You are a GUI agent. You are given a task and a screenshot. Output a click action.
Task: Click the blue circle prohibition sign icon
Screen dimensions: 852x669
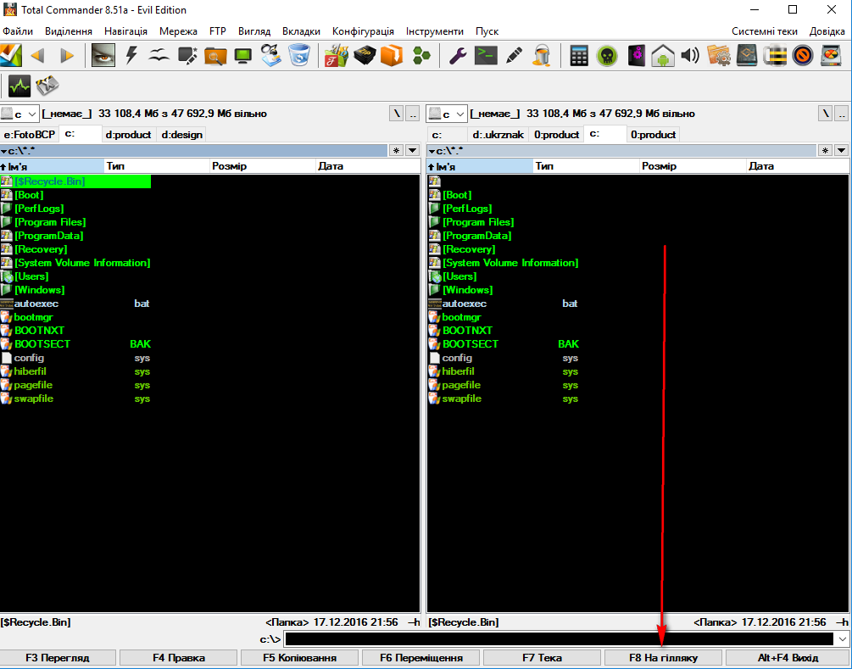click(x=803, y=55)
